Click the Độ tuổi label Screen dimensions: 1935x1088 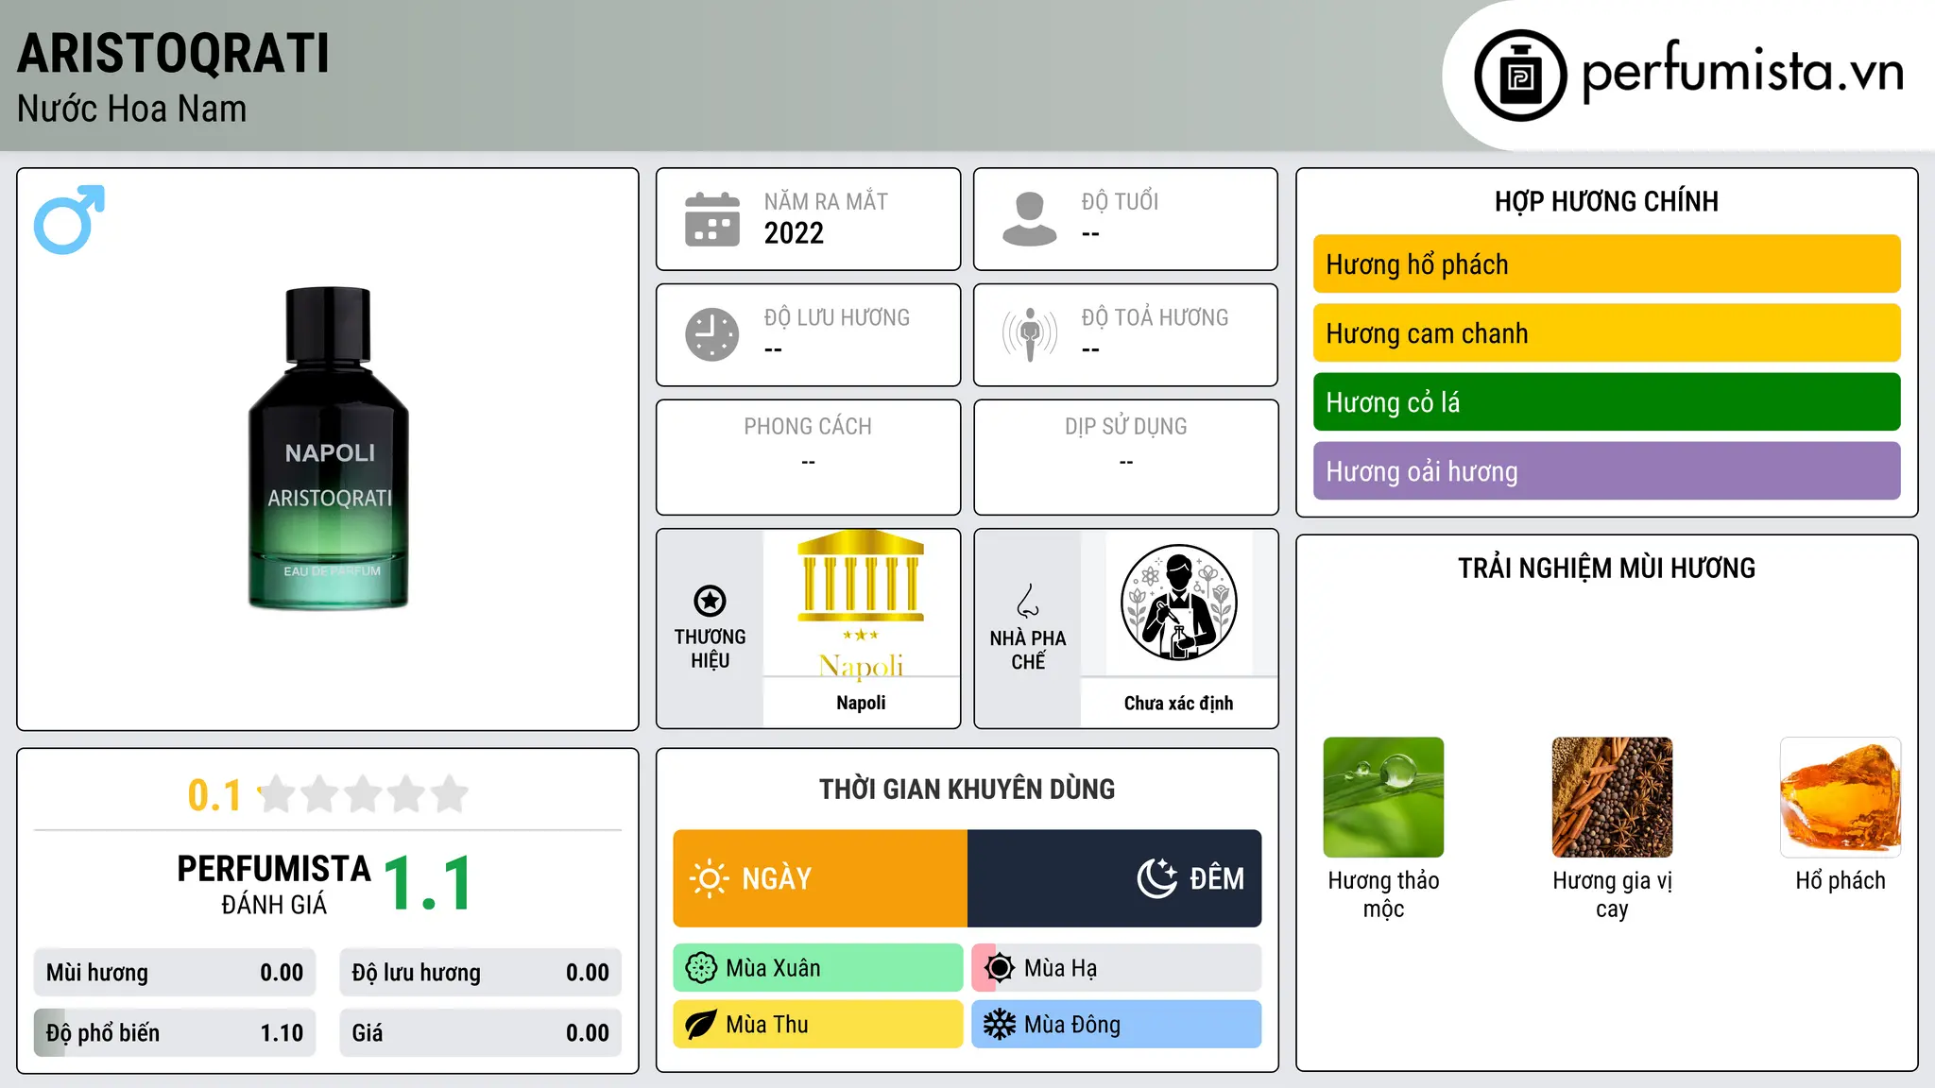1120,201
